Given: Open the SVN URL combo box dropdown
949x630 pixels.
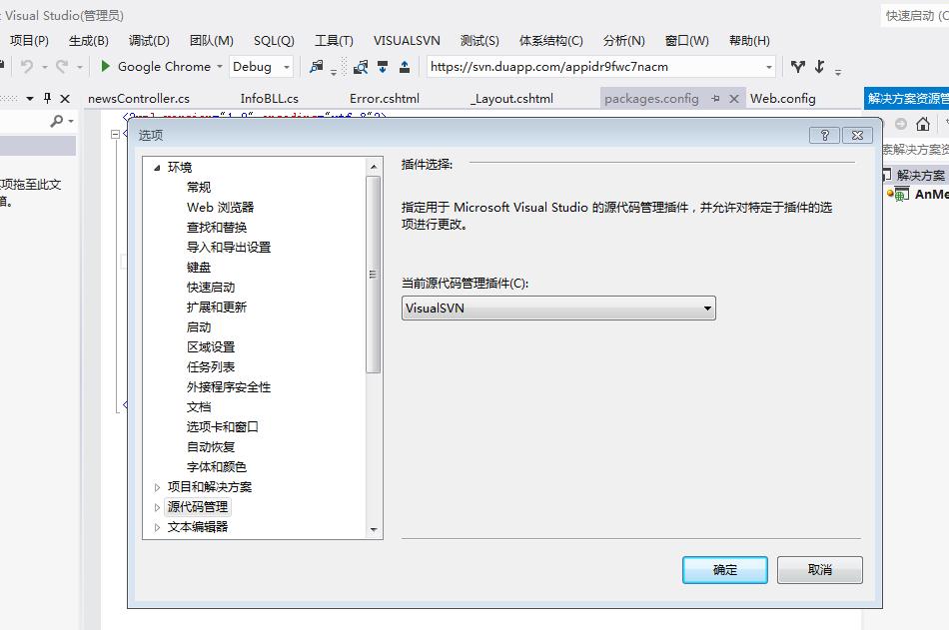Looking at the screenshot, I should click(x=768, y=67).
